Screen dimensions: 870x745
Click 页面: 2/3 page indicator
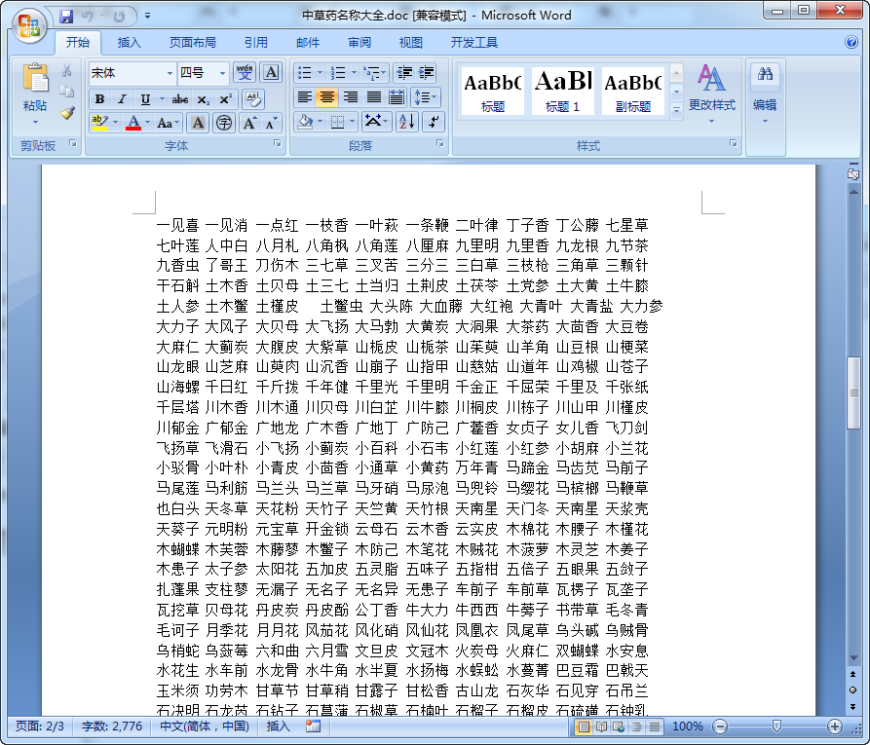pos(39,726)
